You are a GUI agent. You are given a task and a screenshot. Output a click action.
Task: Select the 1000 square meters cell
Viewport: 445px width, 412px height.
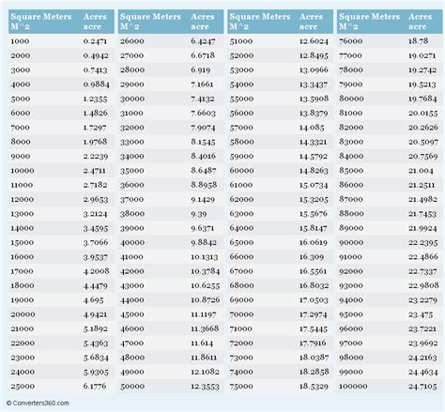pyautogui.click(x=20, y=41)
